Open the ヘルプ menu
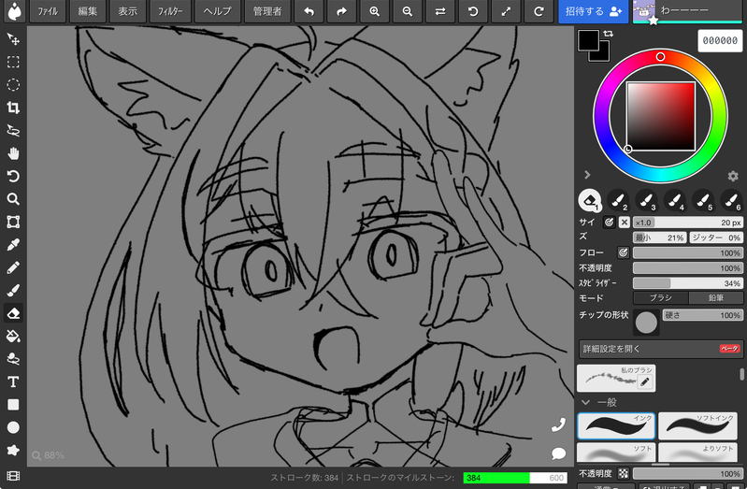The image size is (747, 489). [x=217, y=11]
